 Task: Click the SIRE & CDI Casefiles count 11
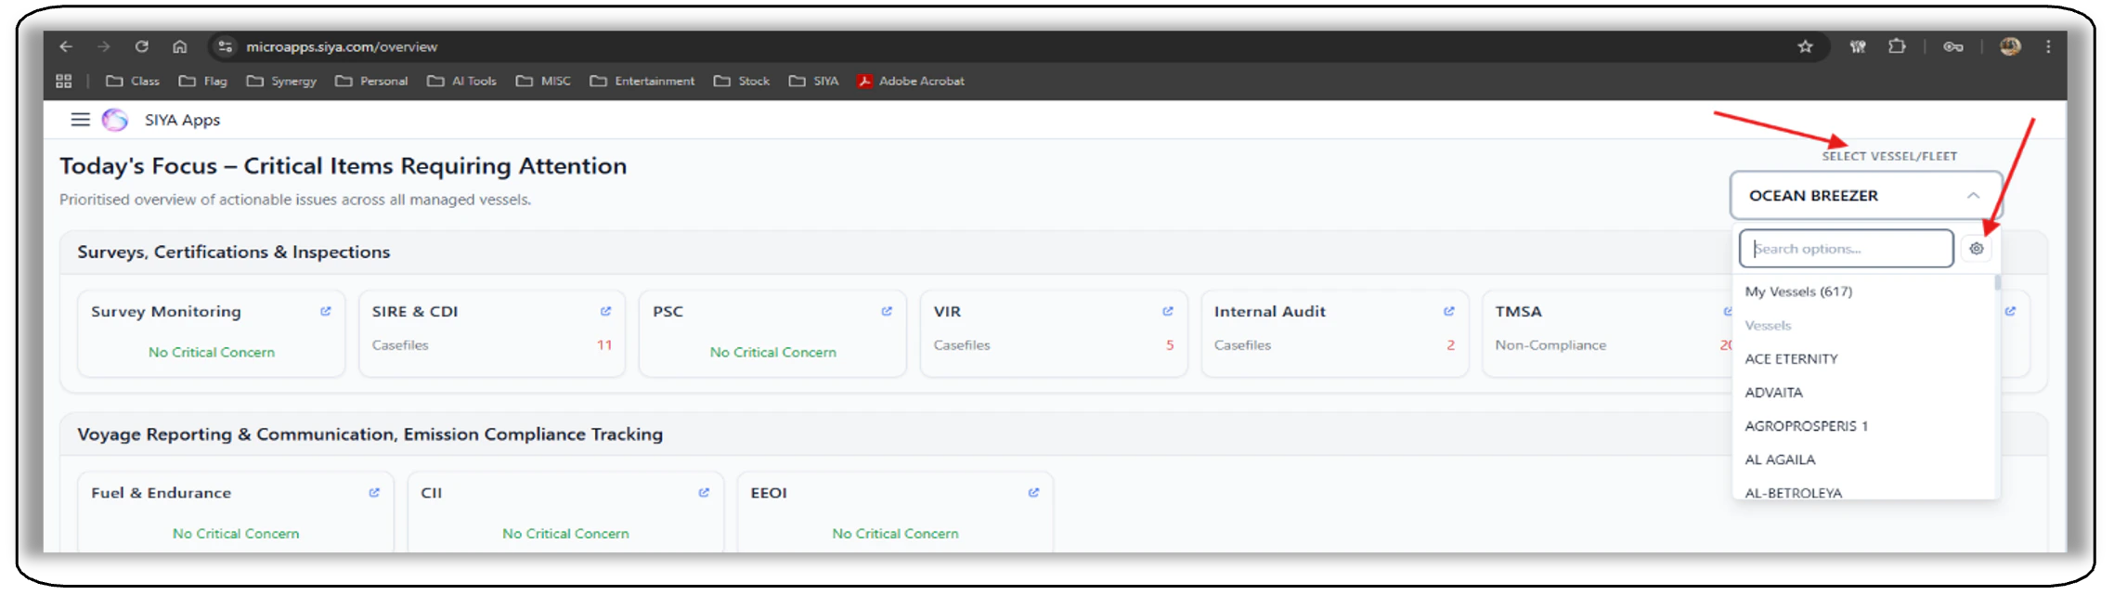pos(604,345)
